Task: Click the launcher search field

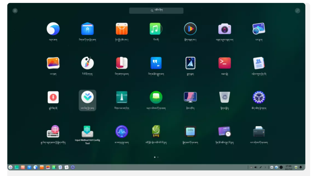Action: (x=156, y=10)
